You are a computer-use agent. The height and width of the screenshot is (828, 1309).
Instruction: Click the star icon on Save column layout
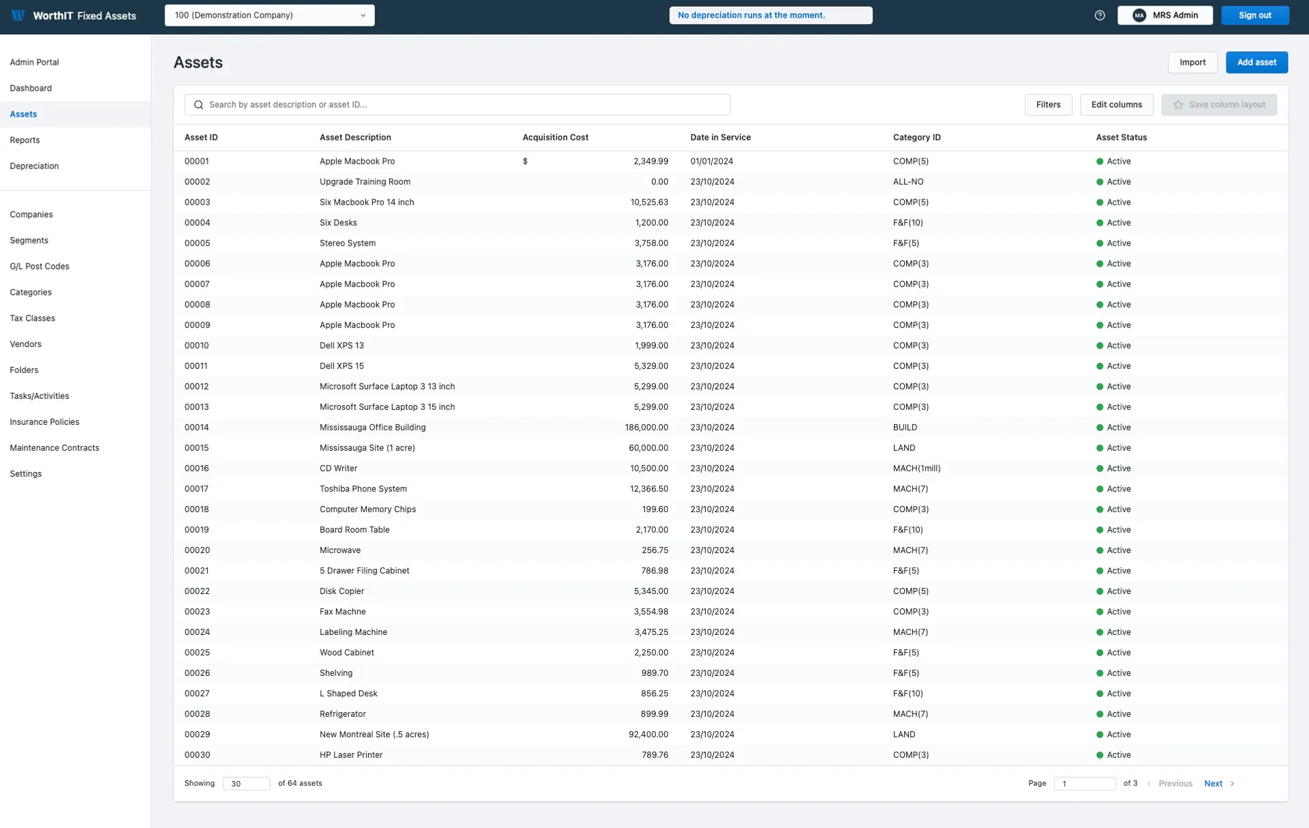(x=1178, y=104)
